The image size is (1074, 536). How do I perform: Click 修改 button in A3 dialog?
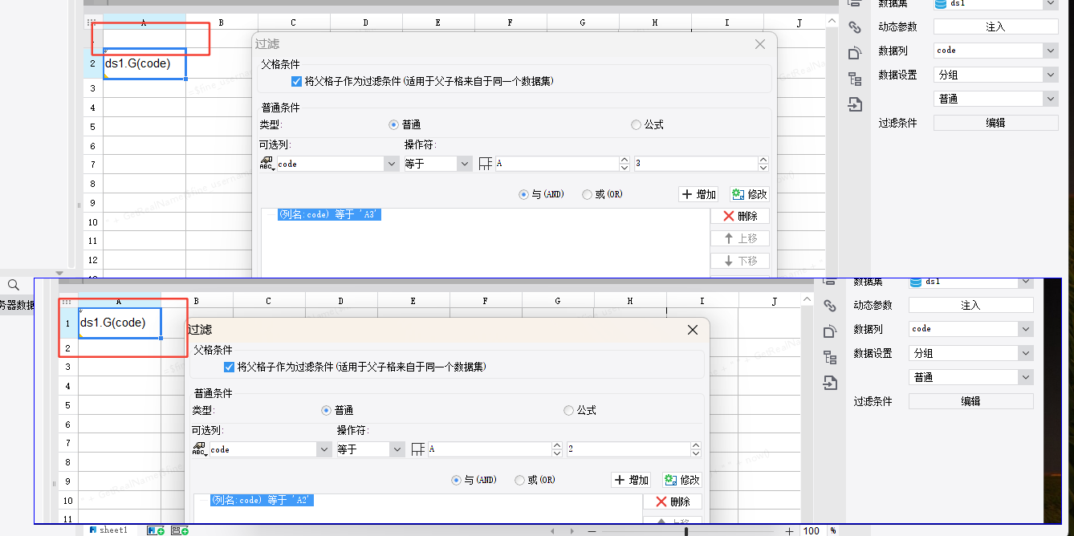point(750,194)
